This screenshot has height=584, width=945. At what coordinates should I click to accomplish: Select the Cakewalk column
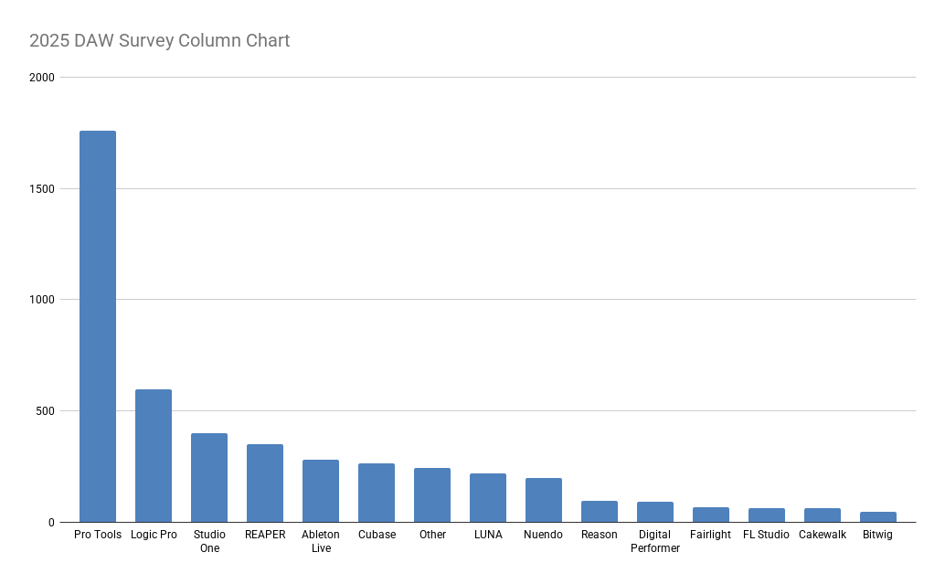[x=822, y=515]
